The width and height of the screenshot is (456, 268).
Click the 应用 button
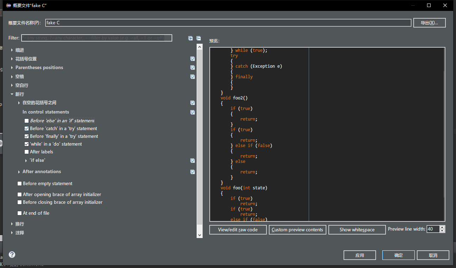tap(360, 255)
